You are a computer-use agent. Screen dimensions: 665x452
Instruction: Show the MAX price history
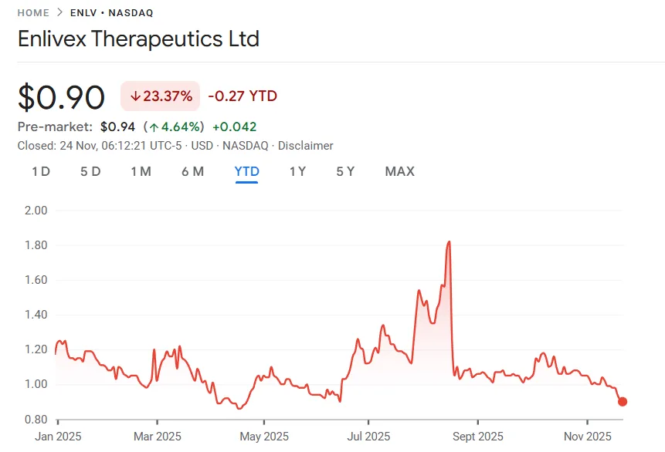pyautogui.click(x=399, y=171)
